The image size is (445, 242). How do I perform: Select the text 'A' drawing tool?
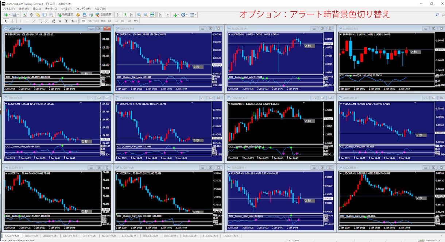[60, 21]
